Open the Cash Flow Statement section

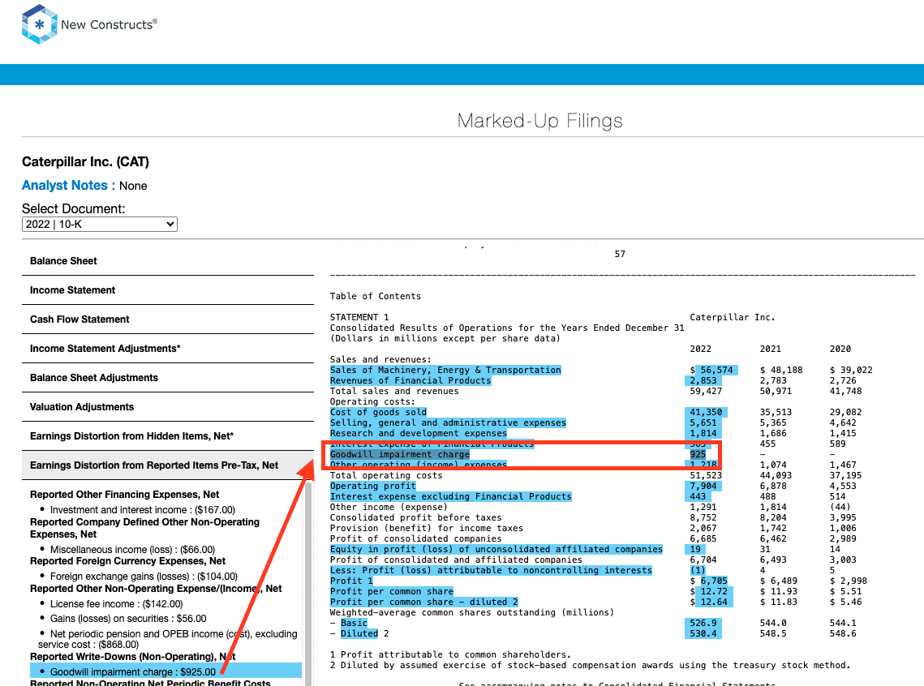click(168, 319)
